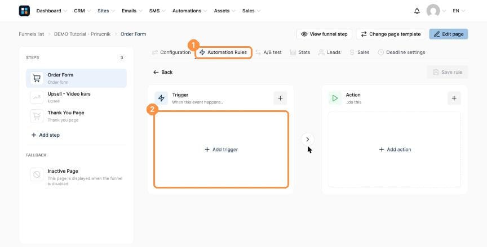
Task: Open the Dashboard dropdown menu
Action: (51, 11)
